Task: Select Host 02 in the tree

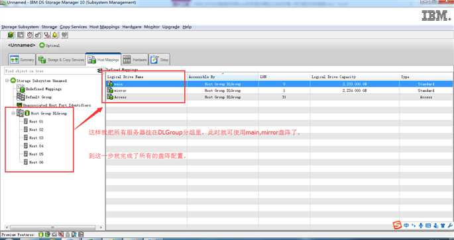Action: coord(36,130)
